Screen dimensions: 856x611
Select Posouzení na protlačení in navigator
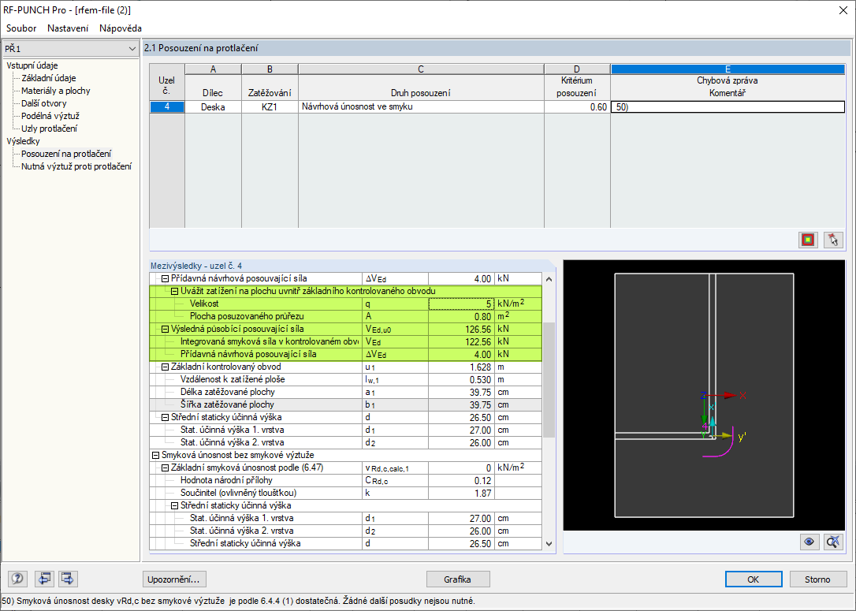[66, 154]
